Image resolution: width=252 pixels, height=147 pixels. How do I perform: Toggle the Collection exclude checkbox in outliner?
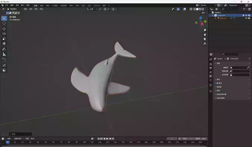[243, 15]
